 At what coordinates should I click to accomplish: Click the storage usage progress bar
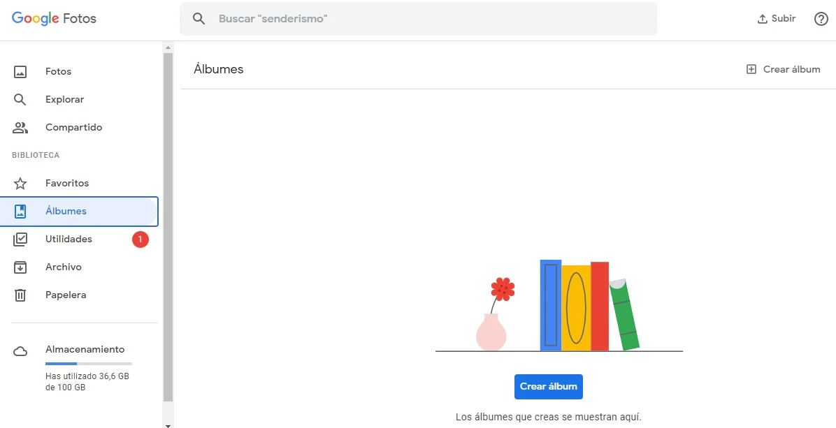(88, 364)
